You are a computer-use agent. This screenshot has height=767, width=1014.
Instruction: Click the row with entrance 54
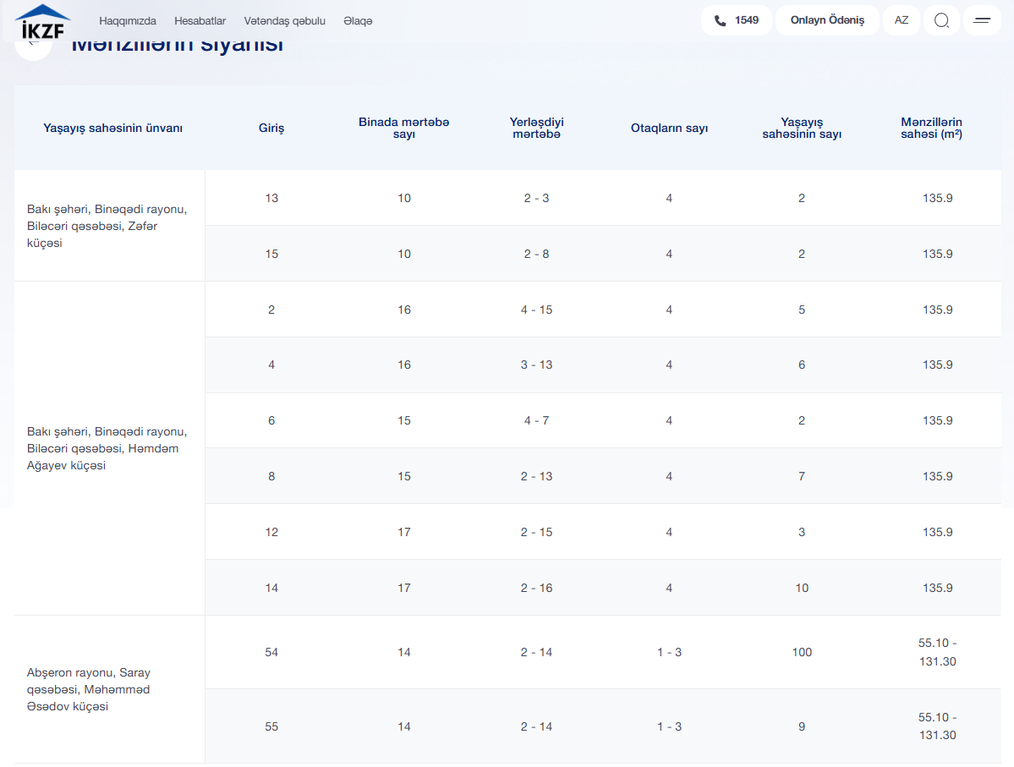(603, 652)
